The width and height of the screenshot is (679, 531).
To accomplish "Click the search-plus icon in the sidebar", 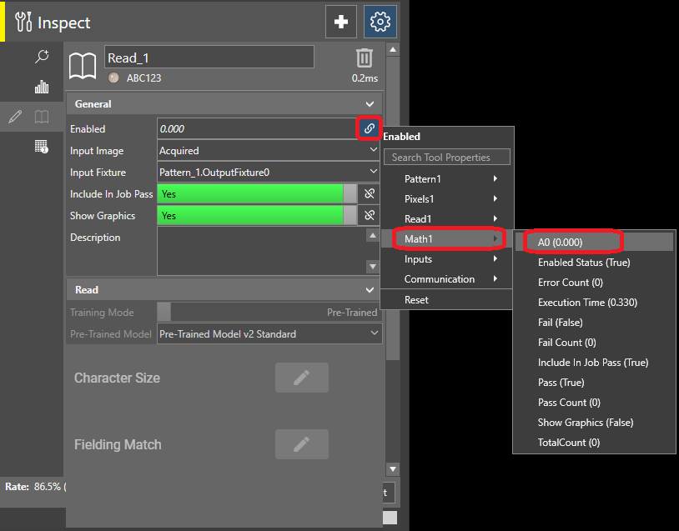I will (x=39, y=56).
